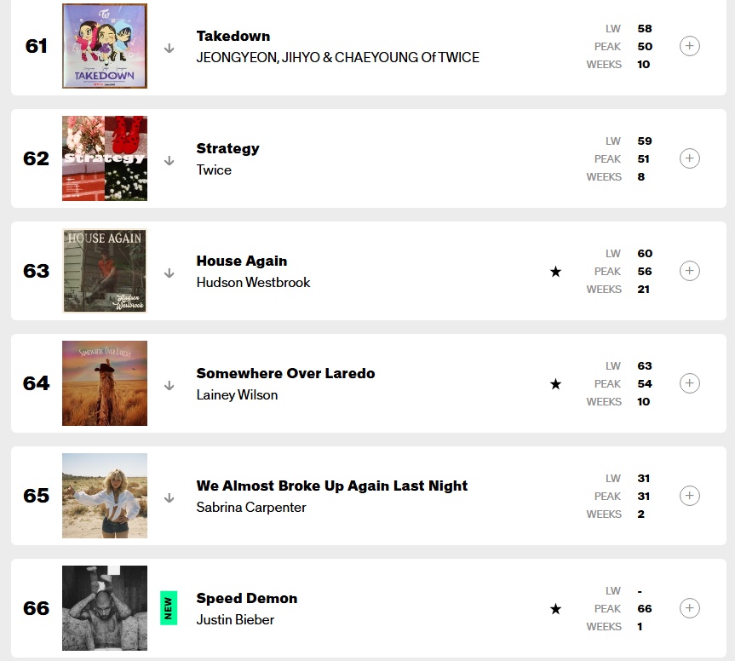Expand Speed Demon row with plus icon
This screenshot has height=661, width=735.
click(x=690, y=608)
